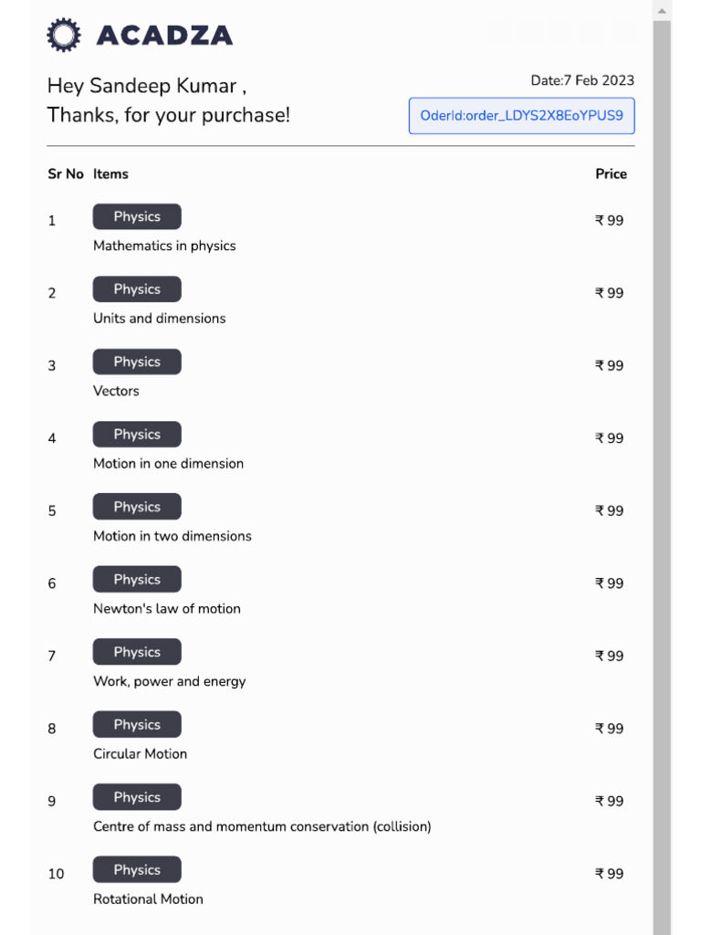Select Physics tag for Rotational Motion
701x935 pixels.
point(137,870)
